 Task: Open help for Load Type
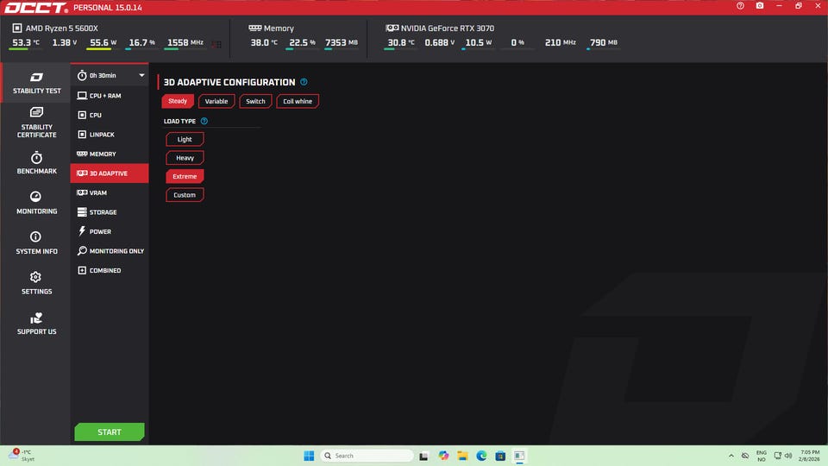pyautogui.click(x=204, y=121)
